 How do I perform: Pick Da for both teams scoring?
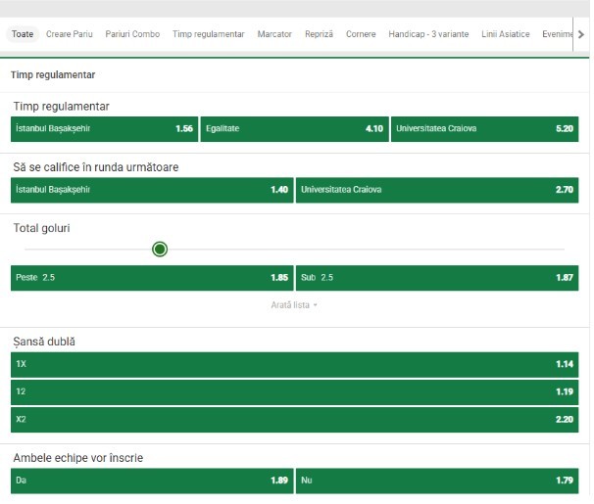[x=152, y=481]
